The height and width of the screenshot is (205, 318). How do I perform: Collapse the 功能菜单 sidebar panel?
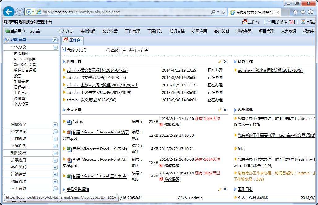55,40
